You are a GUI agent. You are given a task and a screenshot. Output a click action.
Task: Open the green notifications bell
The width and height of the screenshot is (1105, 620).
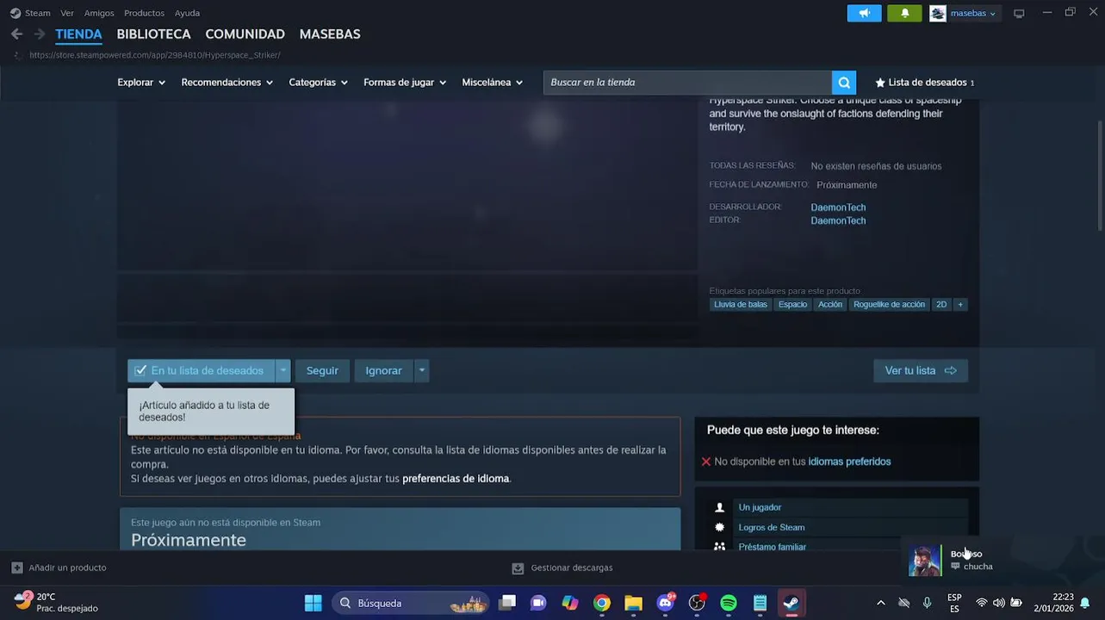coord(904,13)
